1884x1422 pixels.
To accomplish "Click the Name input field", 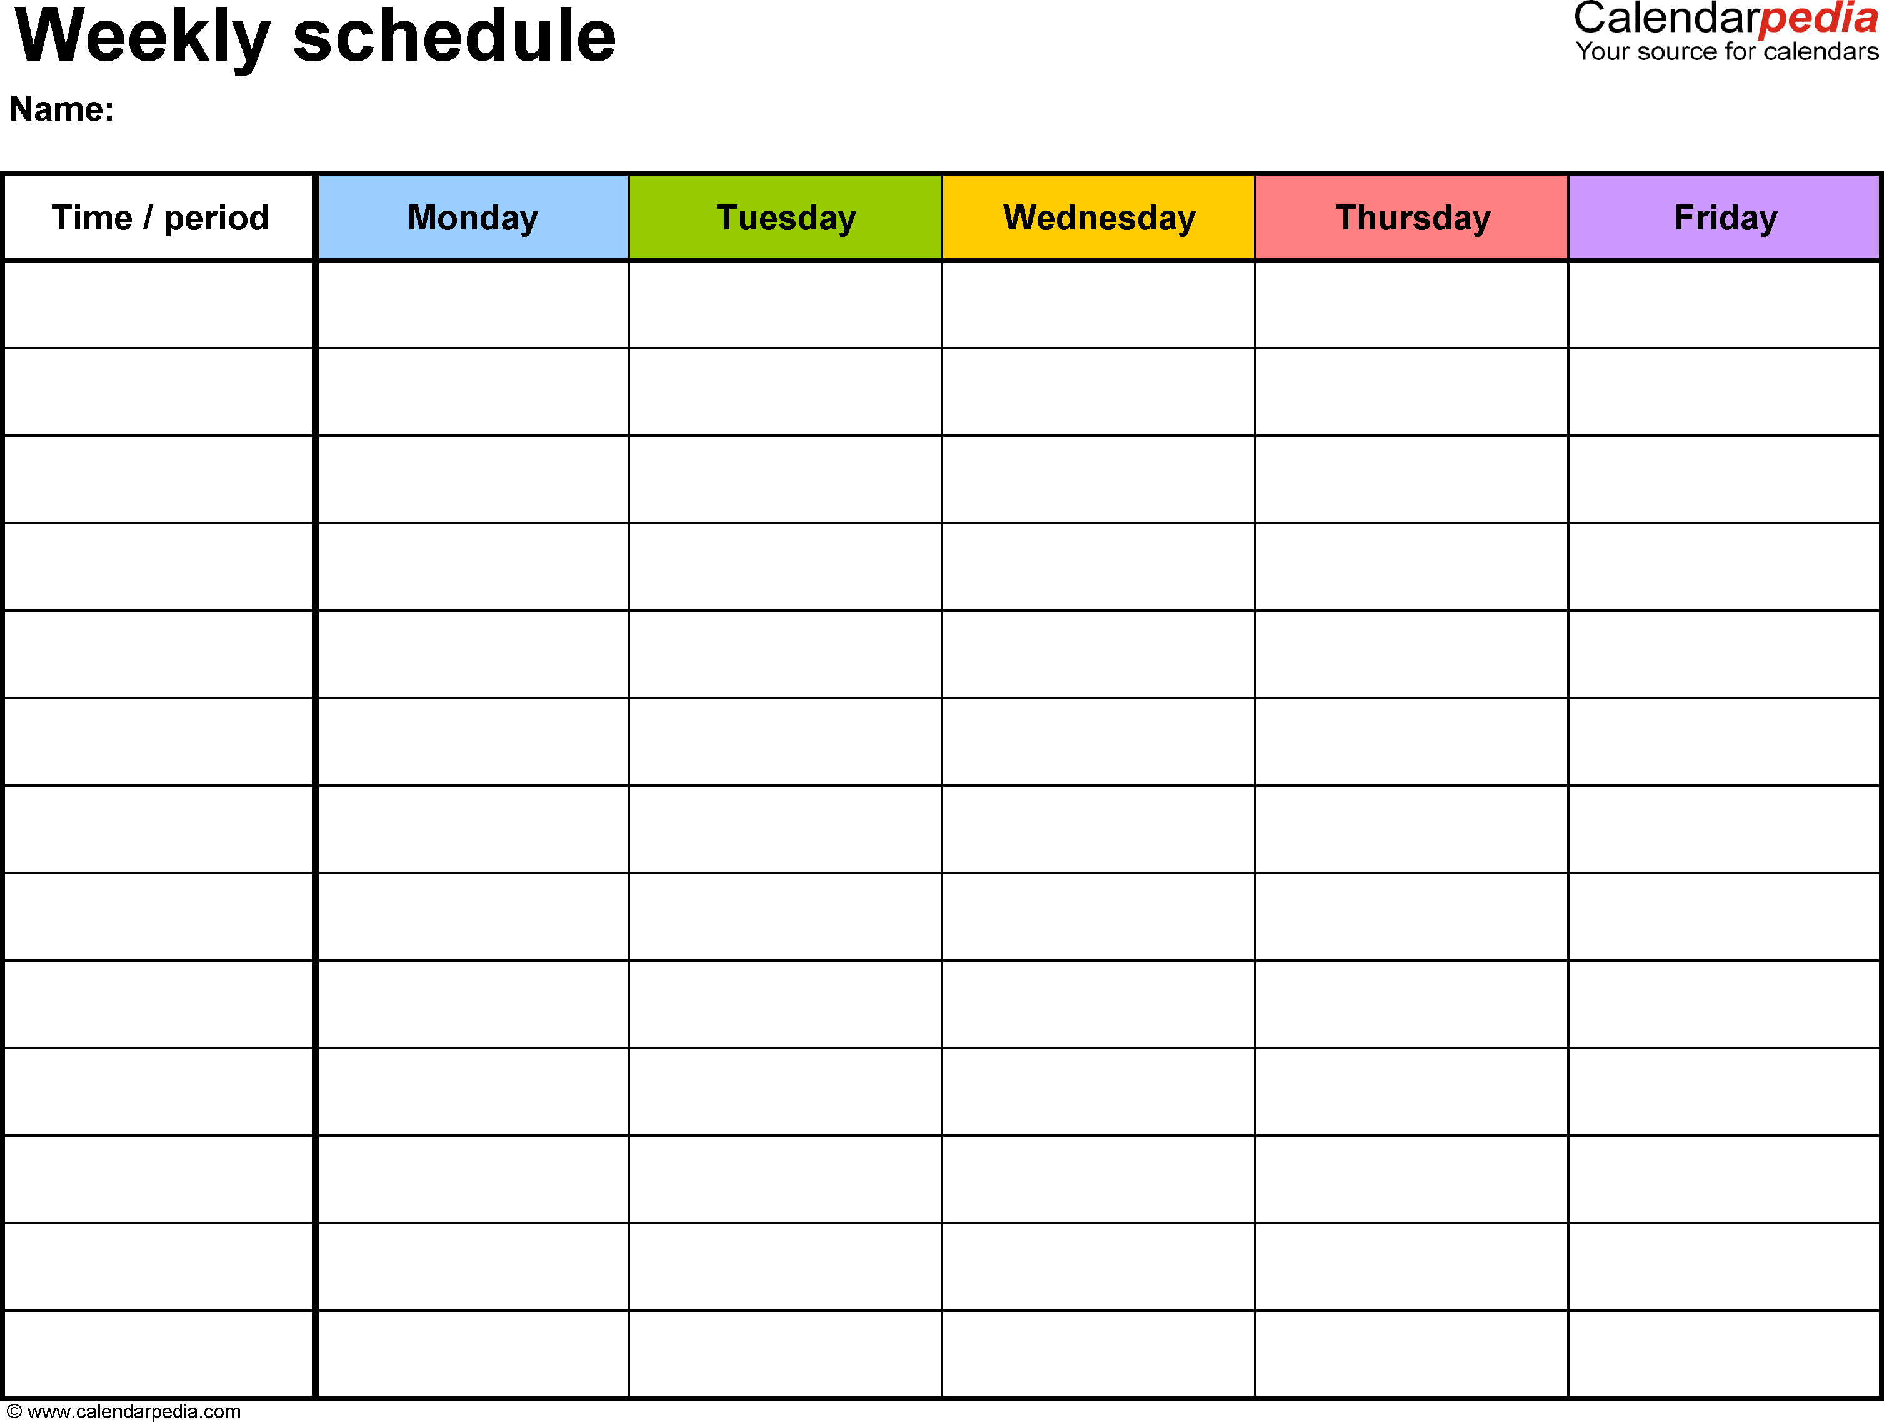I will [x=299, y=112].
